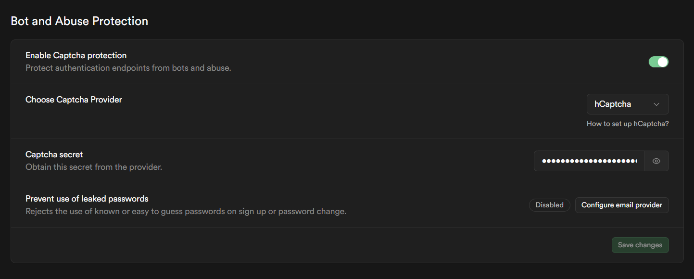This screenshot has width=694, height=279.
Task: Open the 'How to set up hCaptcha?' link
Action: [x=627, y=124]
